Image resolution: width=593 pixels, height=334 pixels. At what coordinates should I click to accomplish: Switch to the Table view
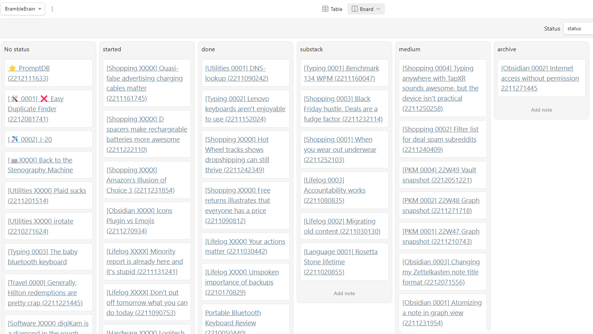pyautogui.click(x=332, y=9)
